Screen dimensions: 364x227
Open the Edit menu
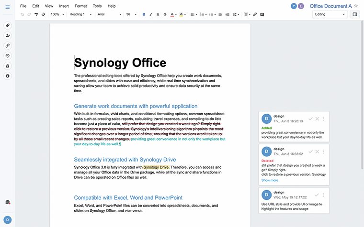click(35, 6)
